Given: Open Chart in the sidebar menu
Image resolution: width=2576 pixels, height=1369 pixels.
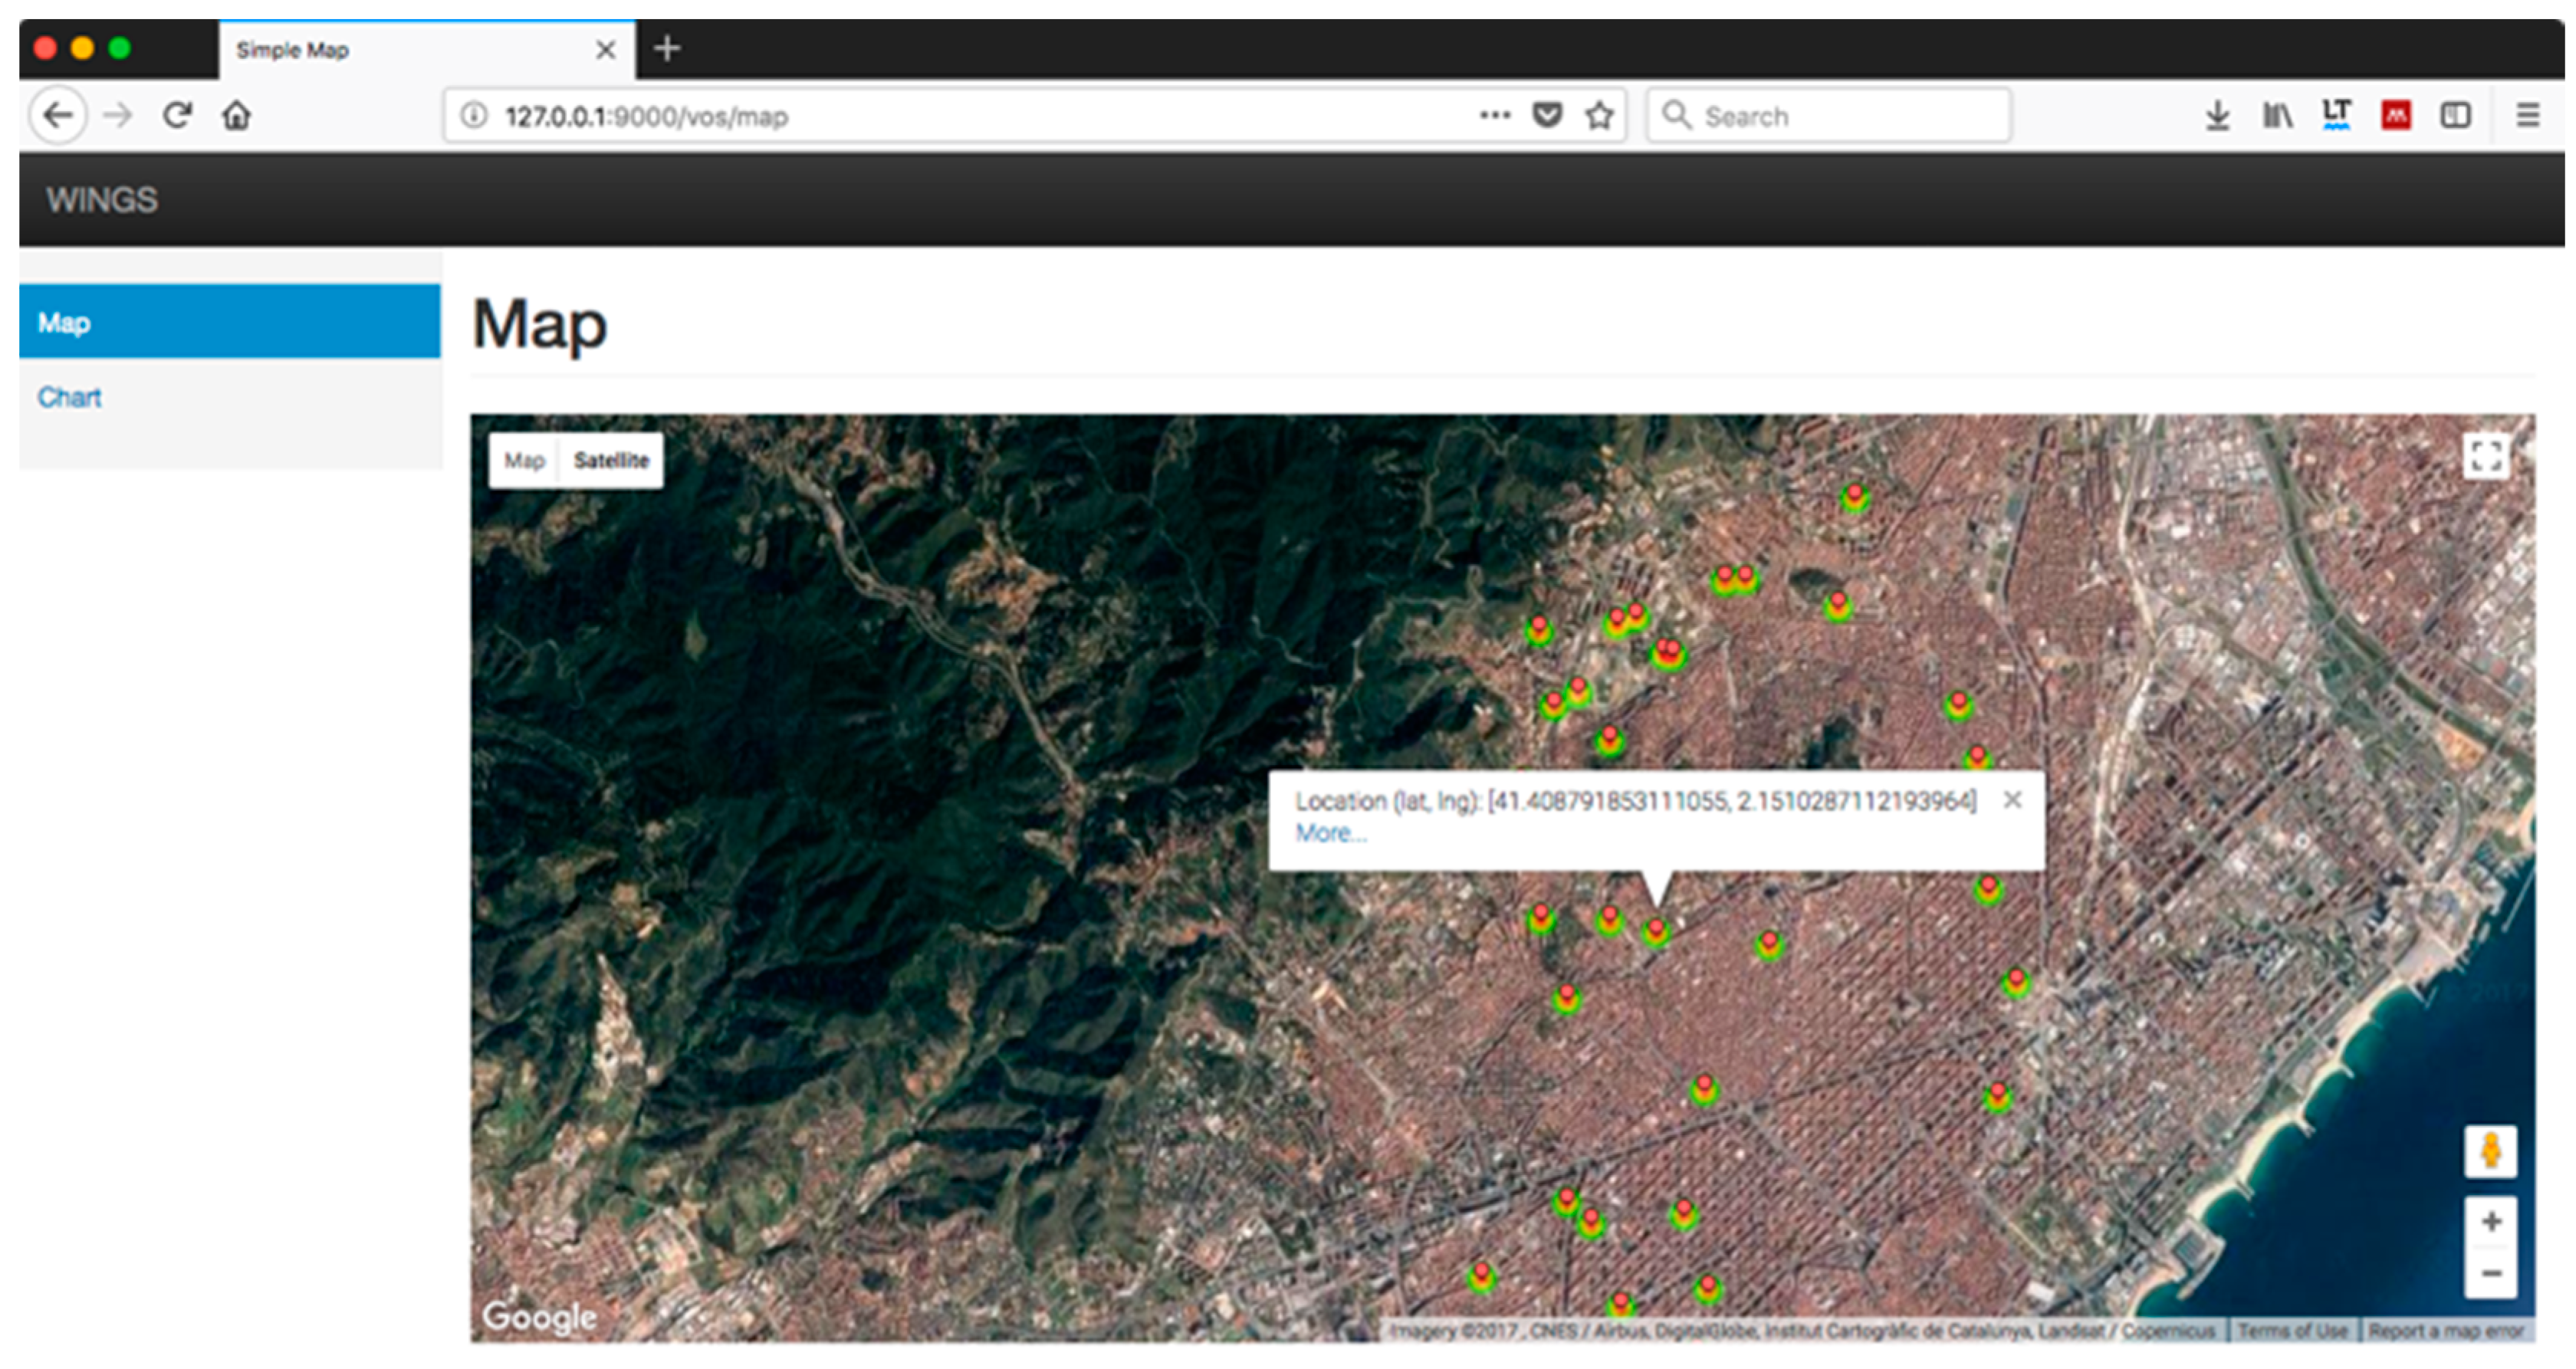Looking at the screenshot, I should [70, 397].
